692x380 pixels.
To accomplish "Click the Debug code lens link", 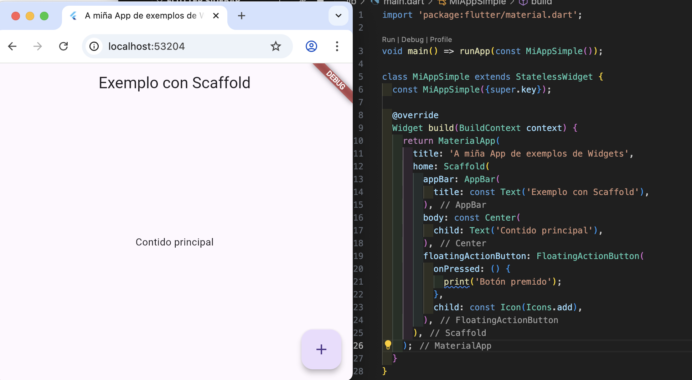I will pyautogui.click(x=412, y=39).
